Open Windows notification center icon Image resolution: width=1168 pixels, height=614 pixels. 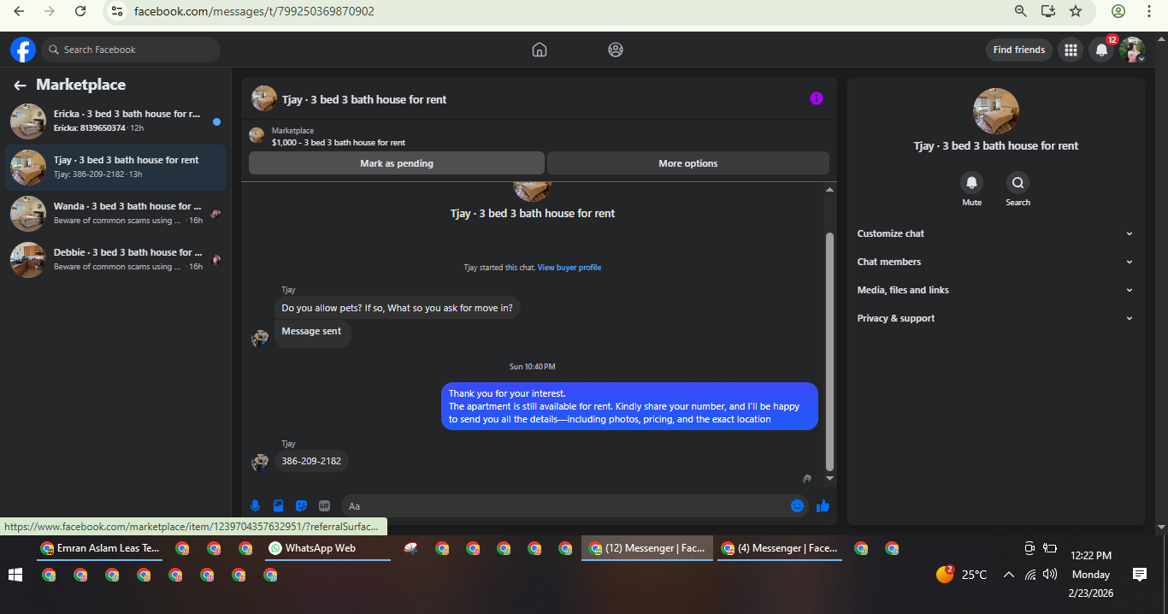(1139, 575)
